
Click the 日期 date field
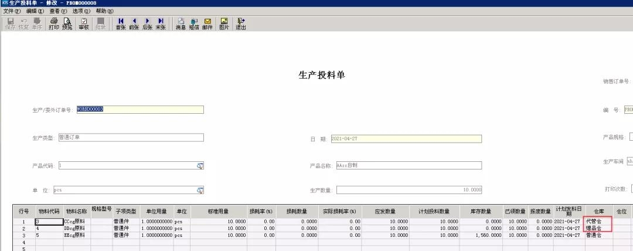404,139
